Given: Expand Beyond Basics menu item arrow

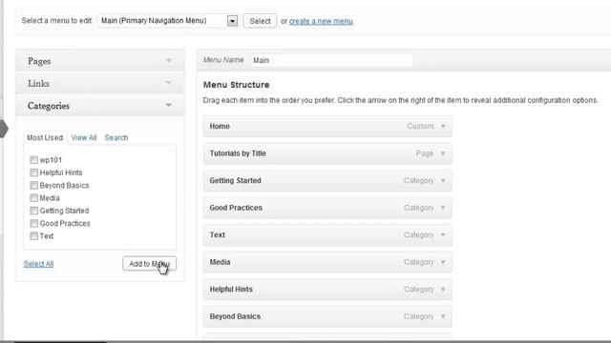Looking at the screenshot, I should pyautogui.click(x=443, y=316).
